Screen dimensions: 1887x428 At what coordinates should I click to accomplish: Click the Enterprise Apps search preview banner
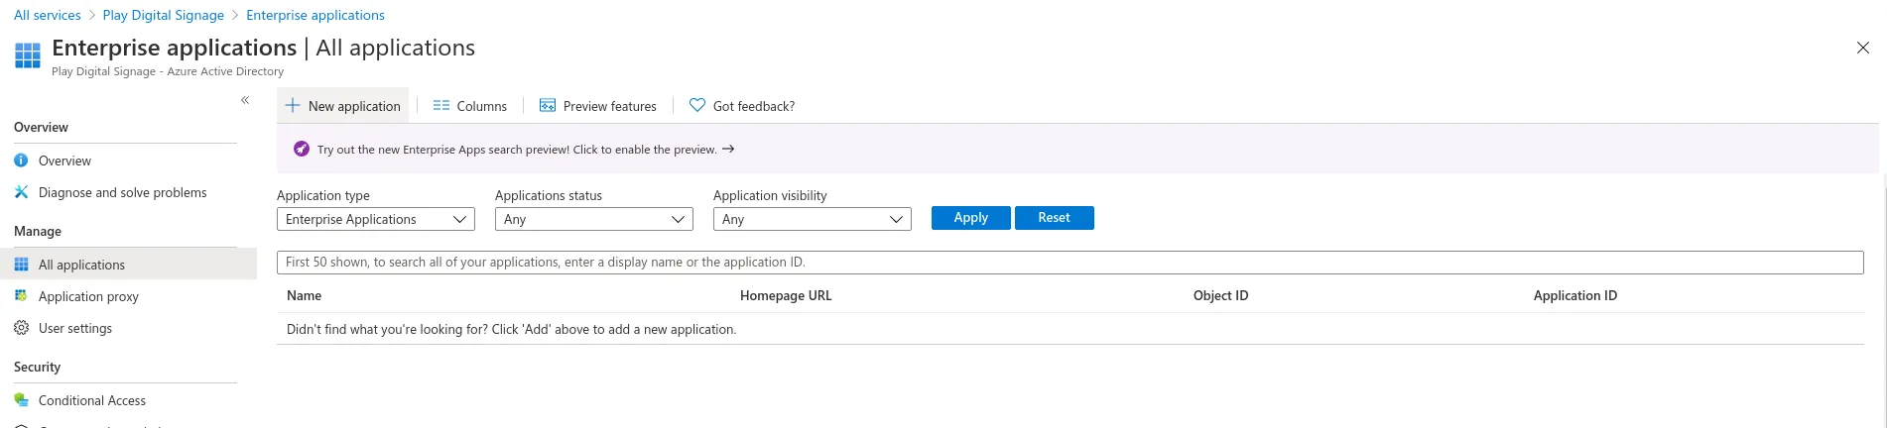point(1077,149)
